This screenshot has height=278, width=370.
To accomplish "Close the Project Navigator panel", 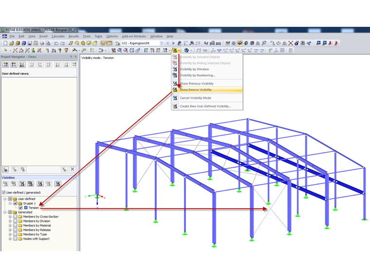I will tap(76, 57).
